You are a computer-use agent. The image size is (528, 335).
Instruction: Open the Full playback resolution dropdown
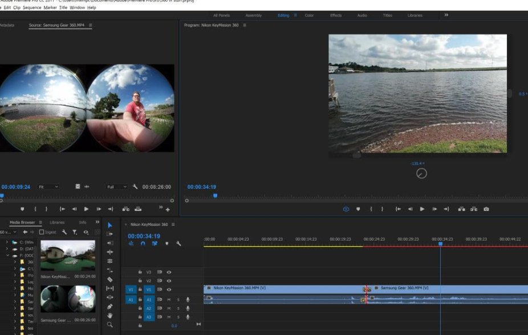(x=117, y=187)
